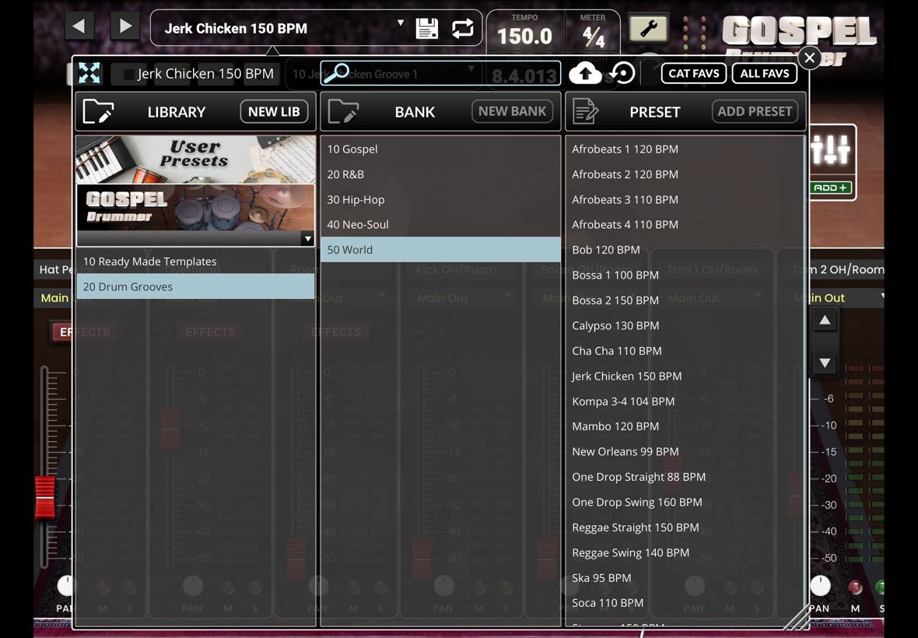Open the groove selector dropdown arrow
This screenshot has height=638, width=918.
(x=471, y=68)
